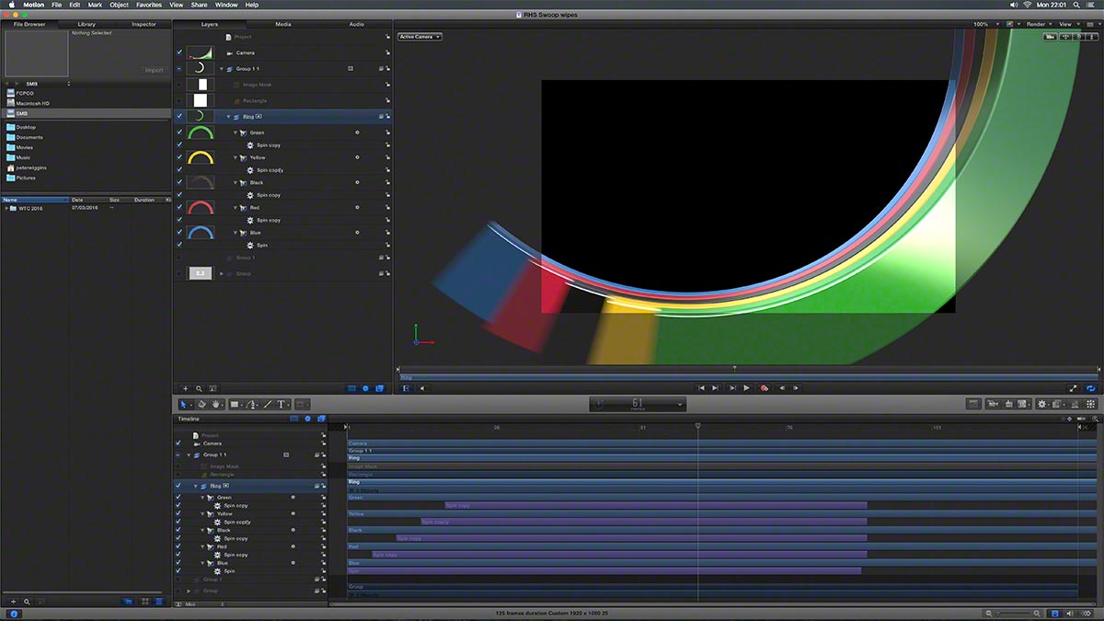Click the behavior gear badge on Green layer
1104x621 pixels.
coord(357,132)
